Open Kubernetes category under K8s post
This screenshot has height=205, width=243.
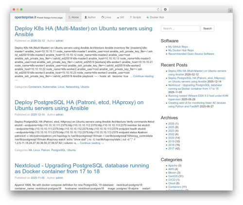pyautogui.click(x=50, y=87)
